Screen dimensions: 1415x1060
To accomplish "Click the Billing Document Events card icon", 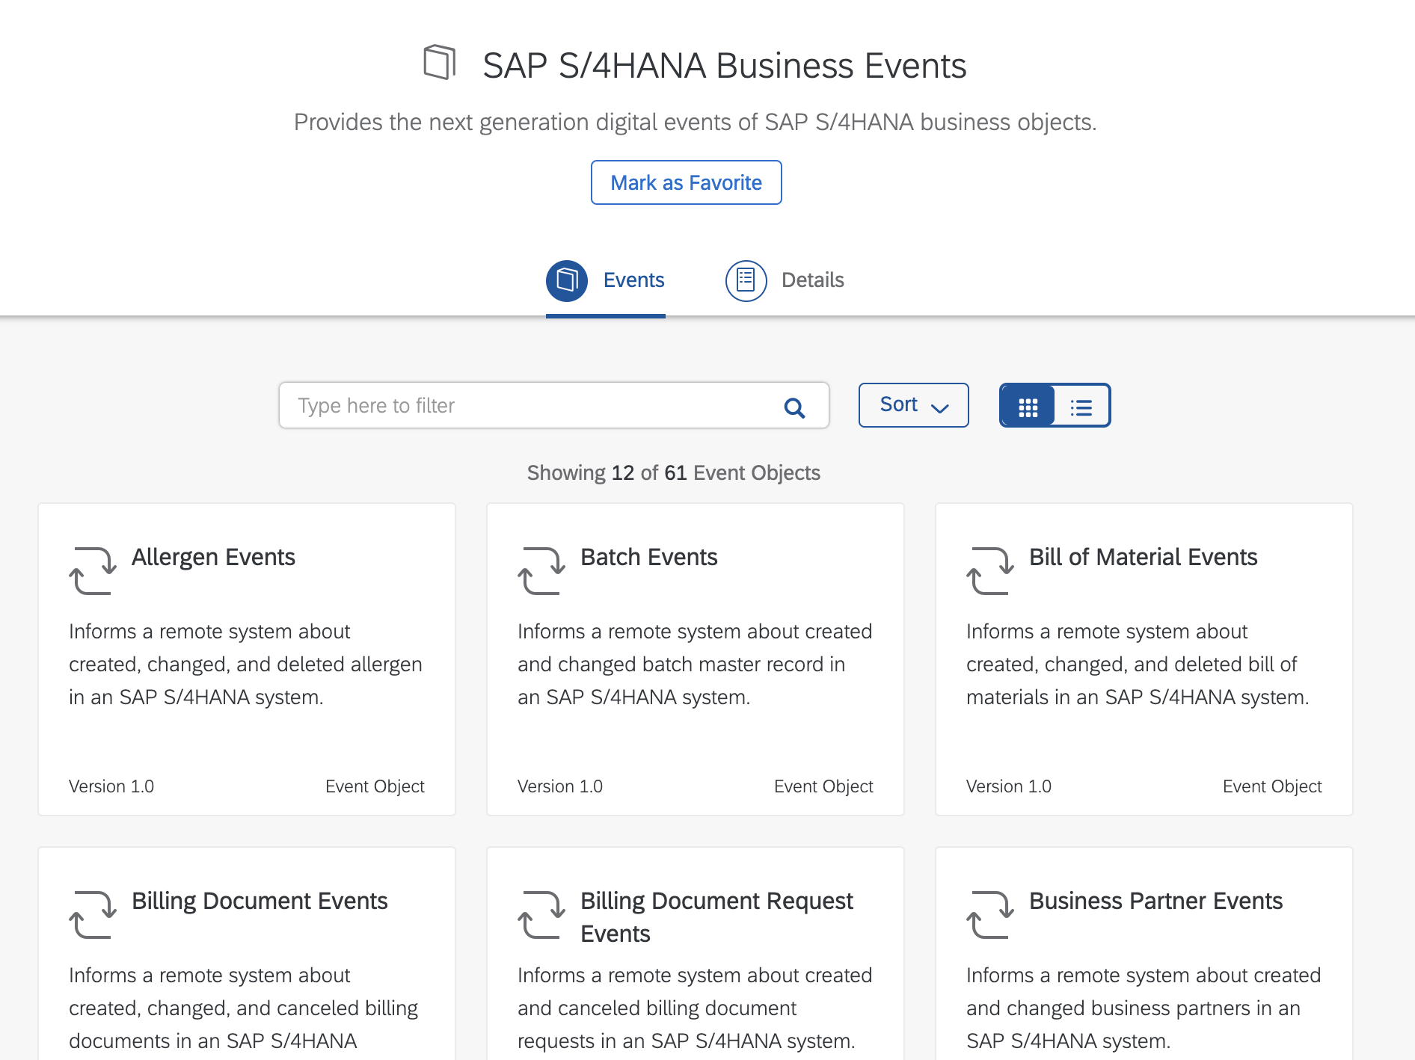I will 93,915.
